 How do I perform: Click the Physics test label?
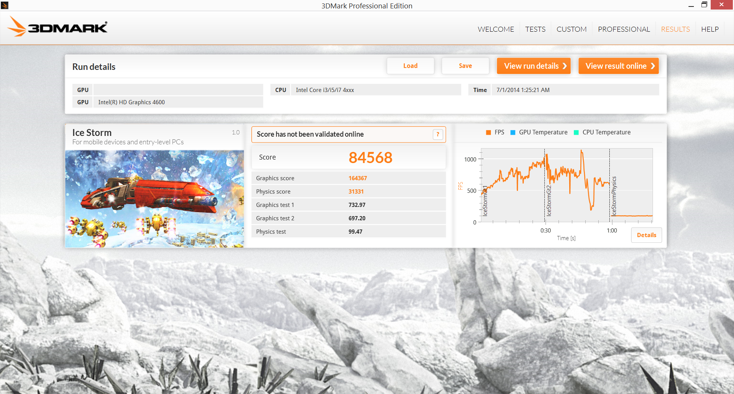pyautogui.click(x=271, y=232)
